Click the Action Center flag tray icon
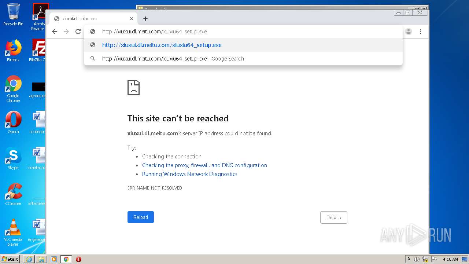 434,259
